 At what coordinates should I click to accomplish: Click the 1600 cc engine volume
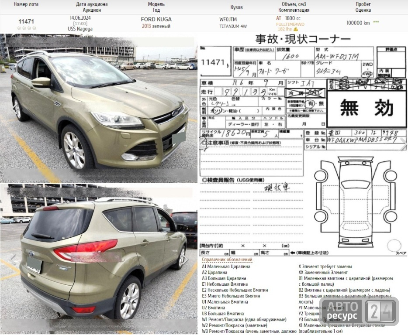coord(293,18)
